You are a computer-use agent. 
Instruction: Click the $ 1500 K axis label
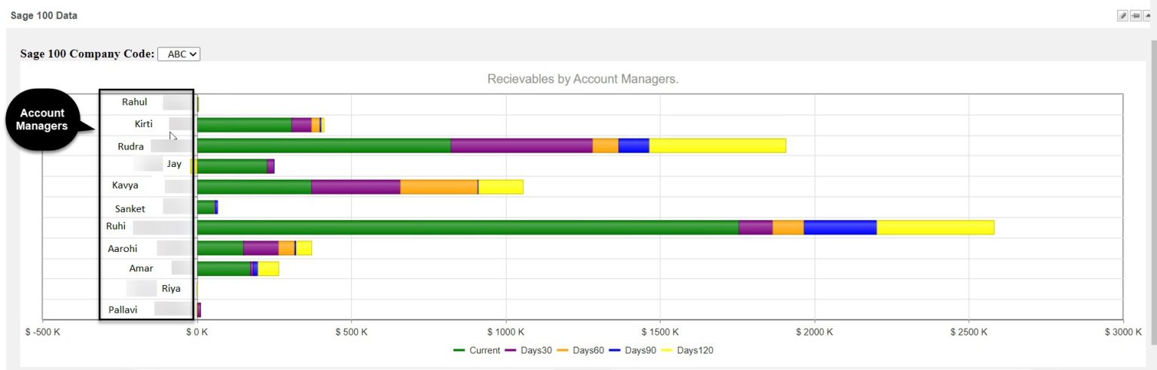(x=660, y=332)
